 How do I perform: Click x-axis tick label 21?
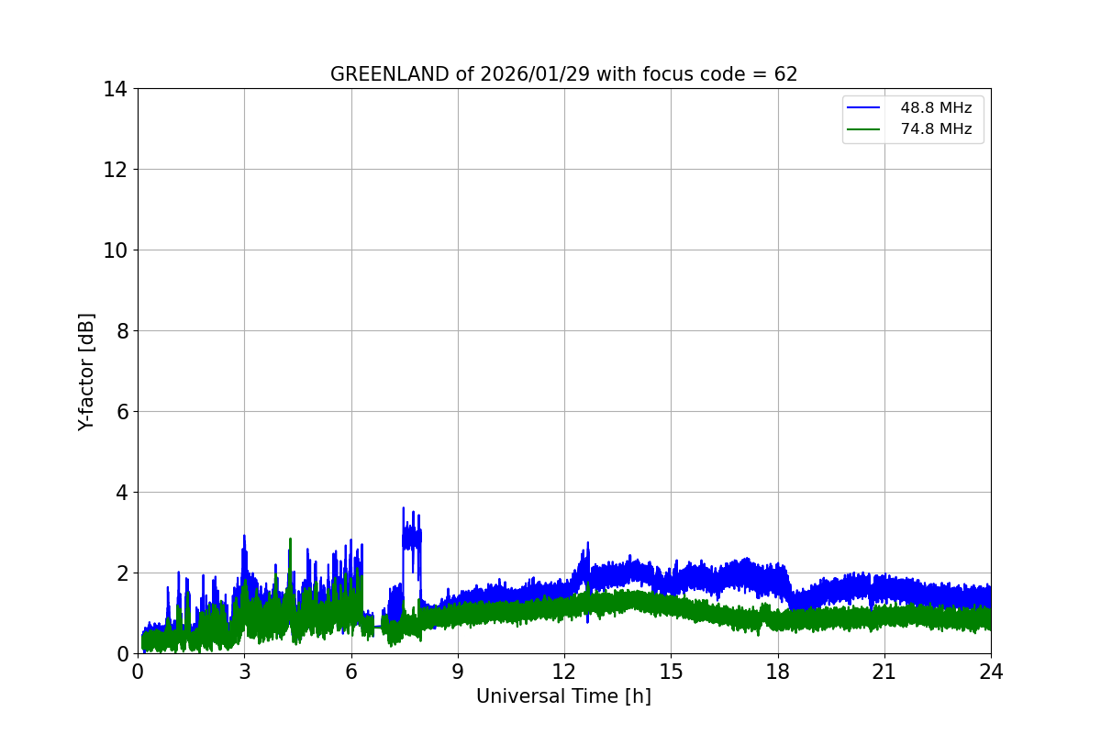pos(884,672)
